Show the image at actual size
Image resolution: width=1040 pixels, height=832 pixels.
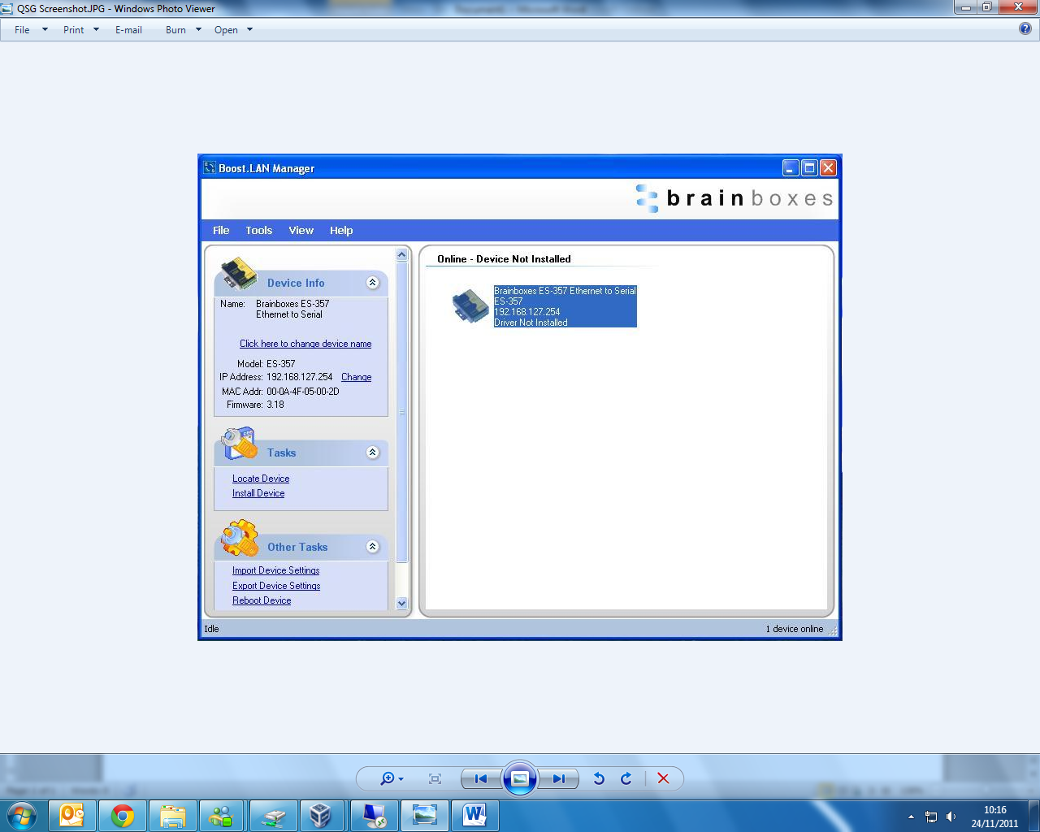pos(434,778)
